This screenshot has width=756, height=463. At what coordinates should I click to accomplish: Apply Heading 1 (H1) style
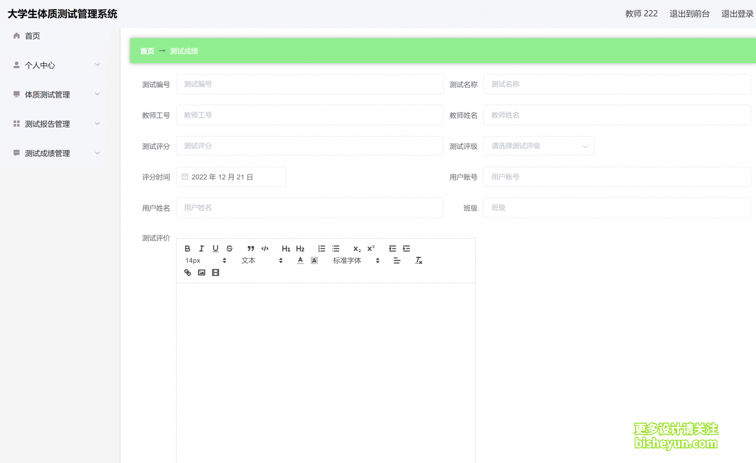click(x=286, y=249)
